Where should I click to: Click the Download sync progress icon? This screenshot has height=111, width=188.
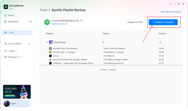pos(30,22)
